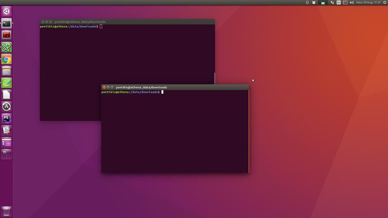
Task: Minimize the focused terminal window
Action: [108, 87]
